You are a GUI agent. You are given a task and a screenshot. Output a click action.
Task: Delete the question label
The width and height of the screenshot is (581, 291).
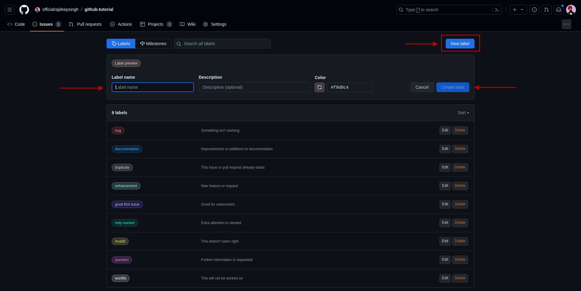click(460, 260)
